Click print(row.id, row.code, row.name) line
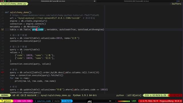 click(35, 81)
